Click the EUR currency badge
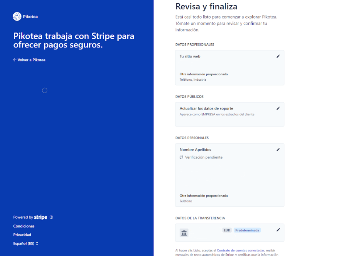 [x=227, y=230]
